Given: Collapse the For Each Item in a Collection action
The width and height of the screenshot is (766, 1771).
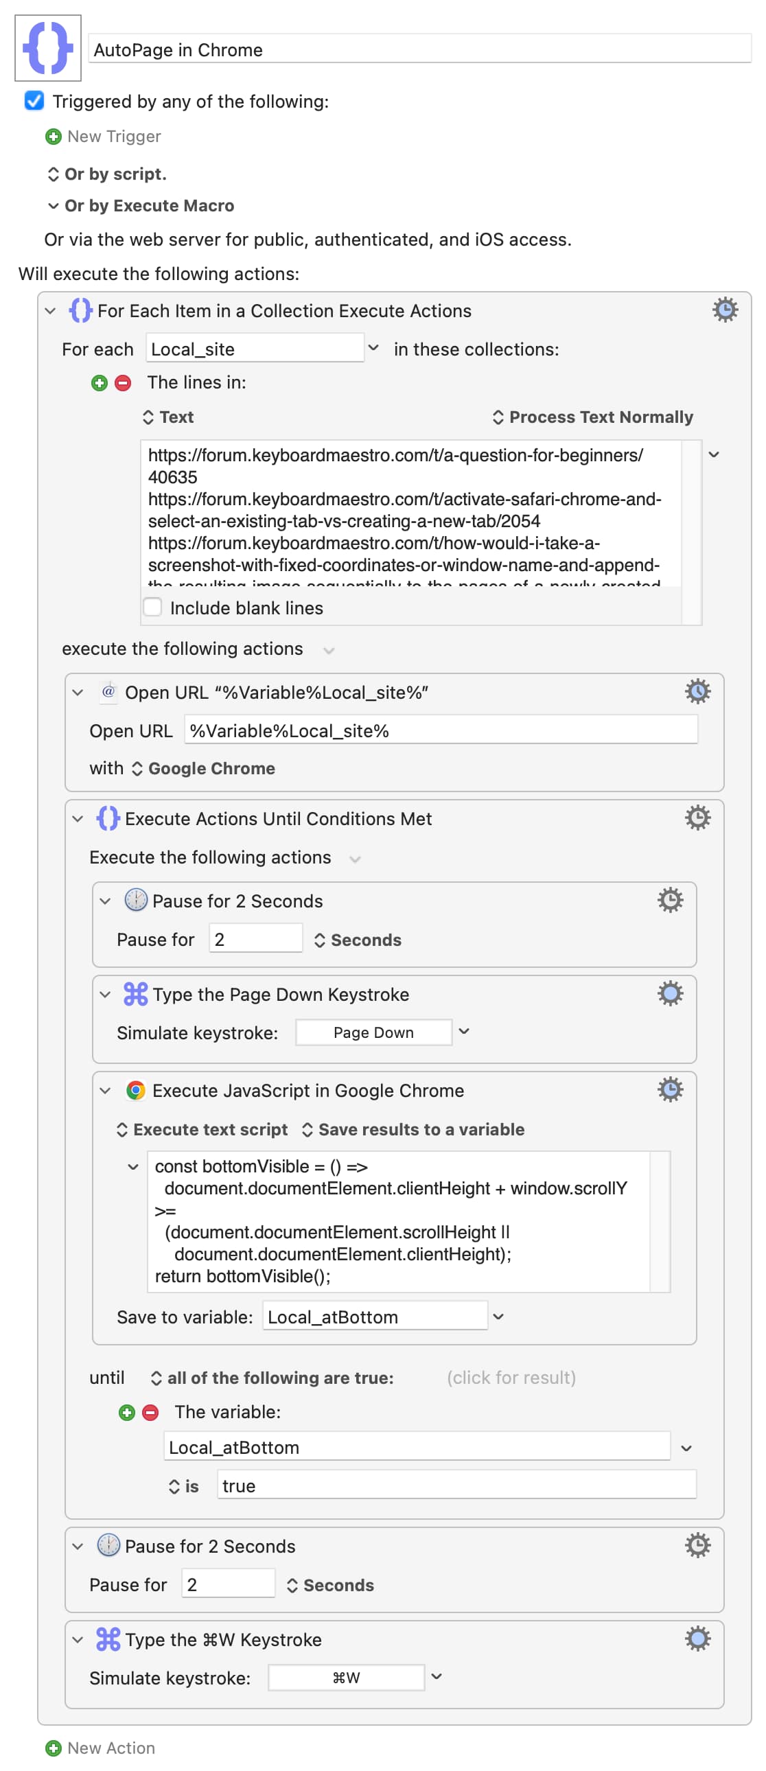Looking at the screenshot, I should coord(50,311).
